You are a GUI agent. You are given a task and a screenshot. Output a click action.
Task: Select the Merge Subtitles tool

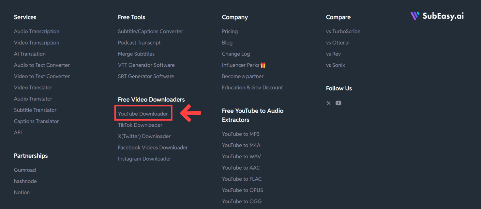coord(136,54)
